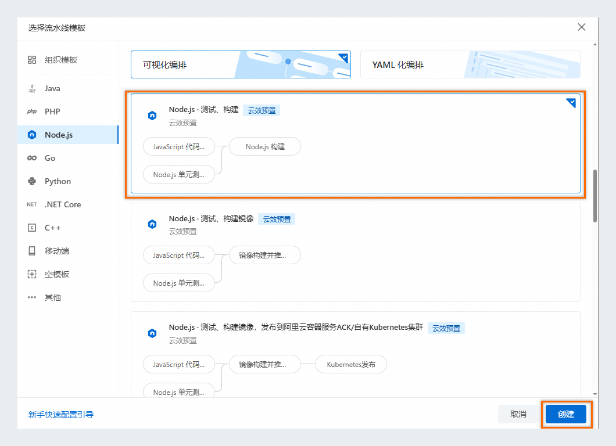
Task: Select the .NET Core category
Action: [x=67, y=204]
